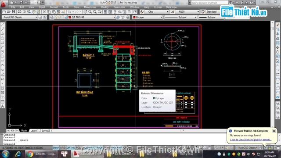281x158 pixels.
Task: Open the QT TUONG layer dropdown
Action: (114, 17)
